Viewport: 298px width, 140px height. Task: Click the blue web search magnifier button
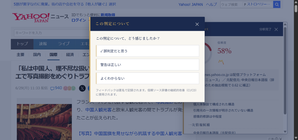point(277,5)
